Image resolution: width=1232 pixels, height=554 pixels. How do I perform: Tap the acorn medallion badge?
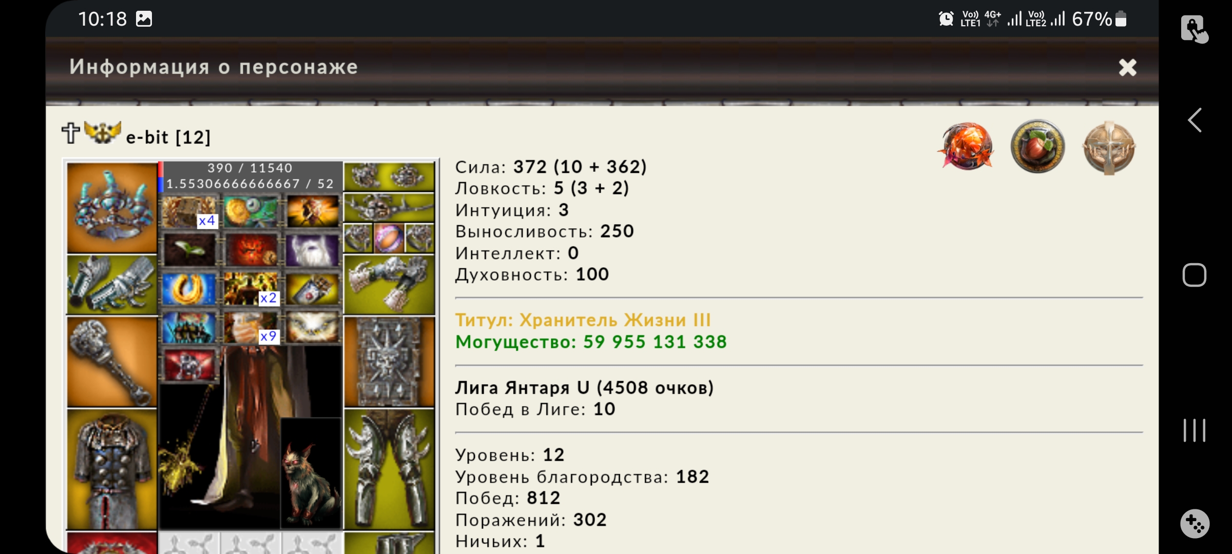coord(1038,147)
